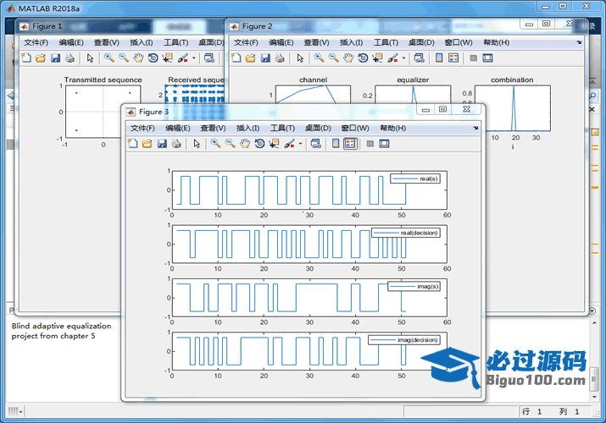The width and height of the screenshot is (606, 423).
Task: Click Open File icon in Figure 2 toolbar
Action: (x=250, y=58)
